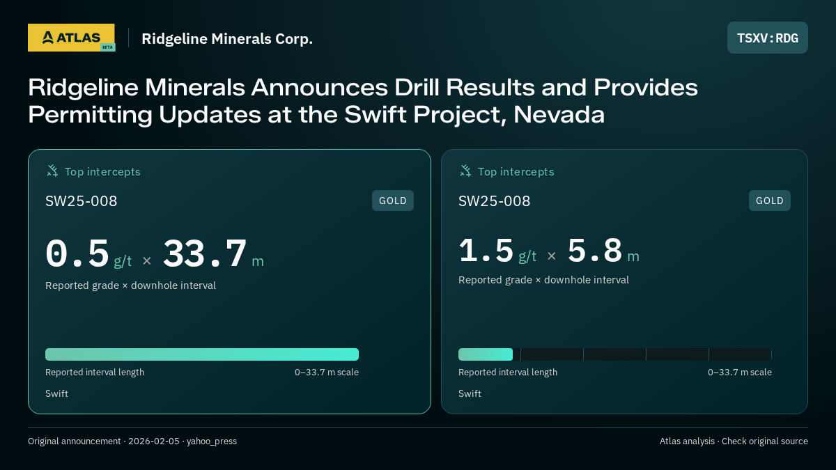Click the GOLD tag on the 1.5 g/t card

click(x=770, y=201)
